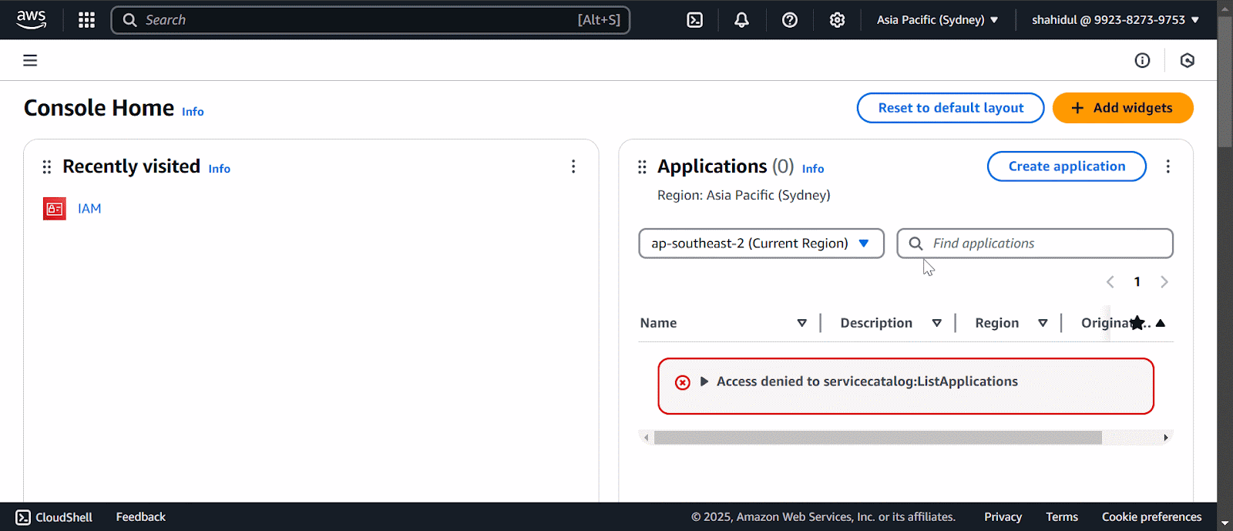
Task: Click in the top Search box
Action: [371, 20]
